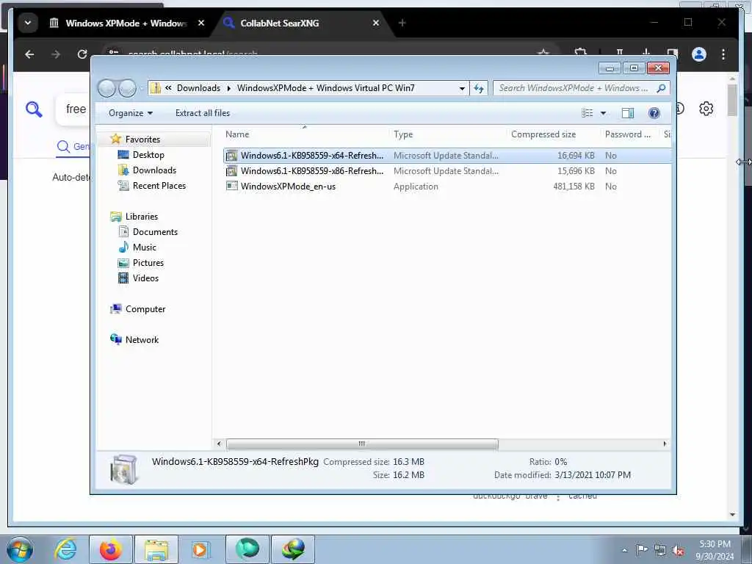Viewport: 752px width, 564px height.
Task: Open the Windows Start button
Action: [20, 549]
